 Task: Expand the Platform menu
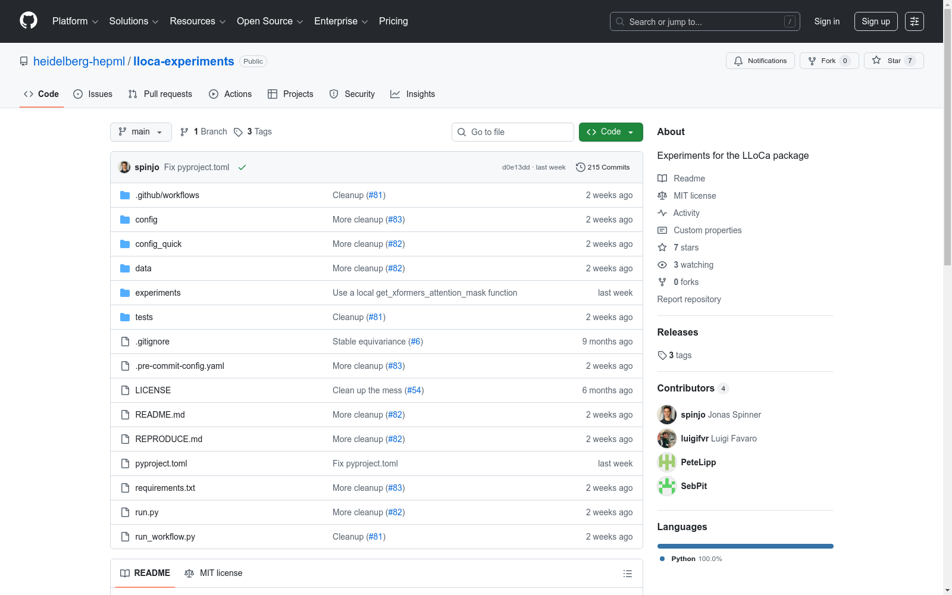click(75, 21)
